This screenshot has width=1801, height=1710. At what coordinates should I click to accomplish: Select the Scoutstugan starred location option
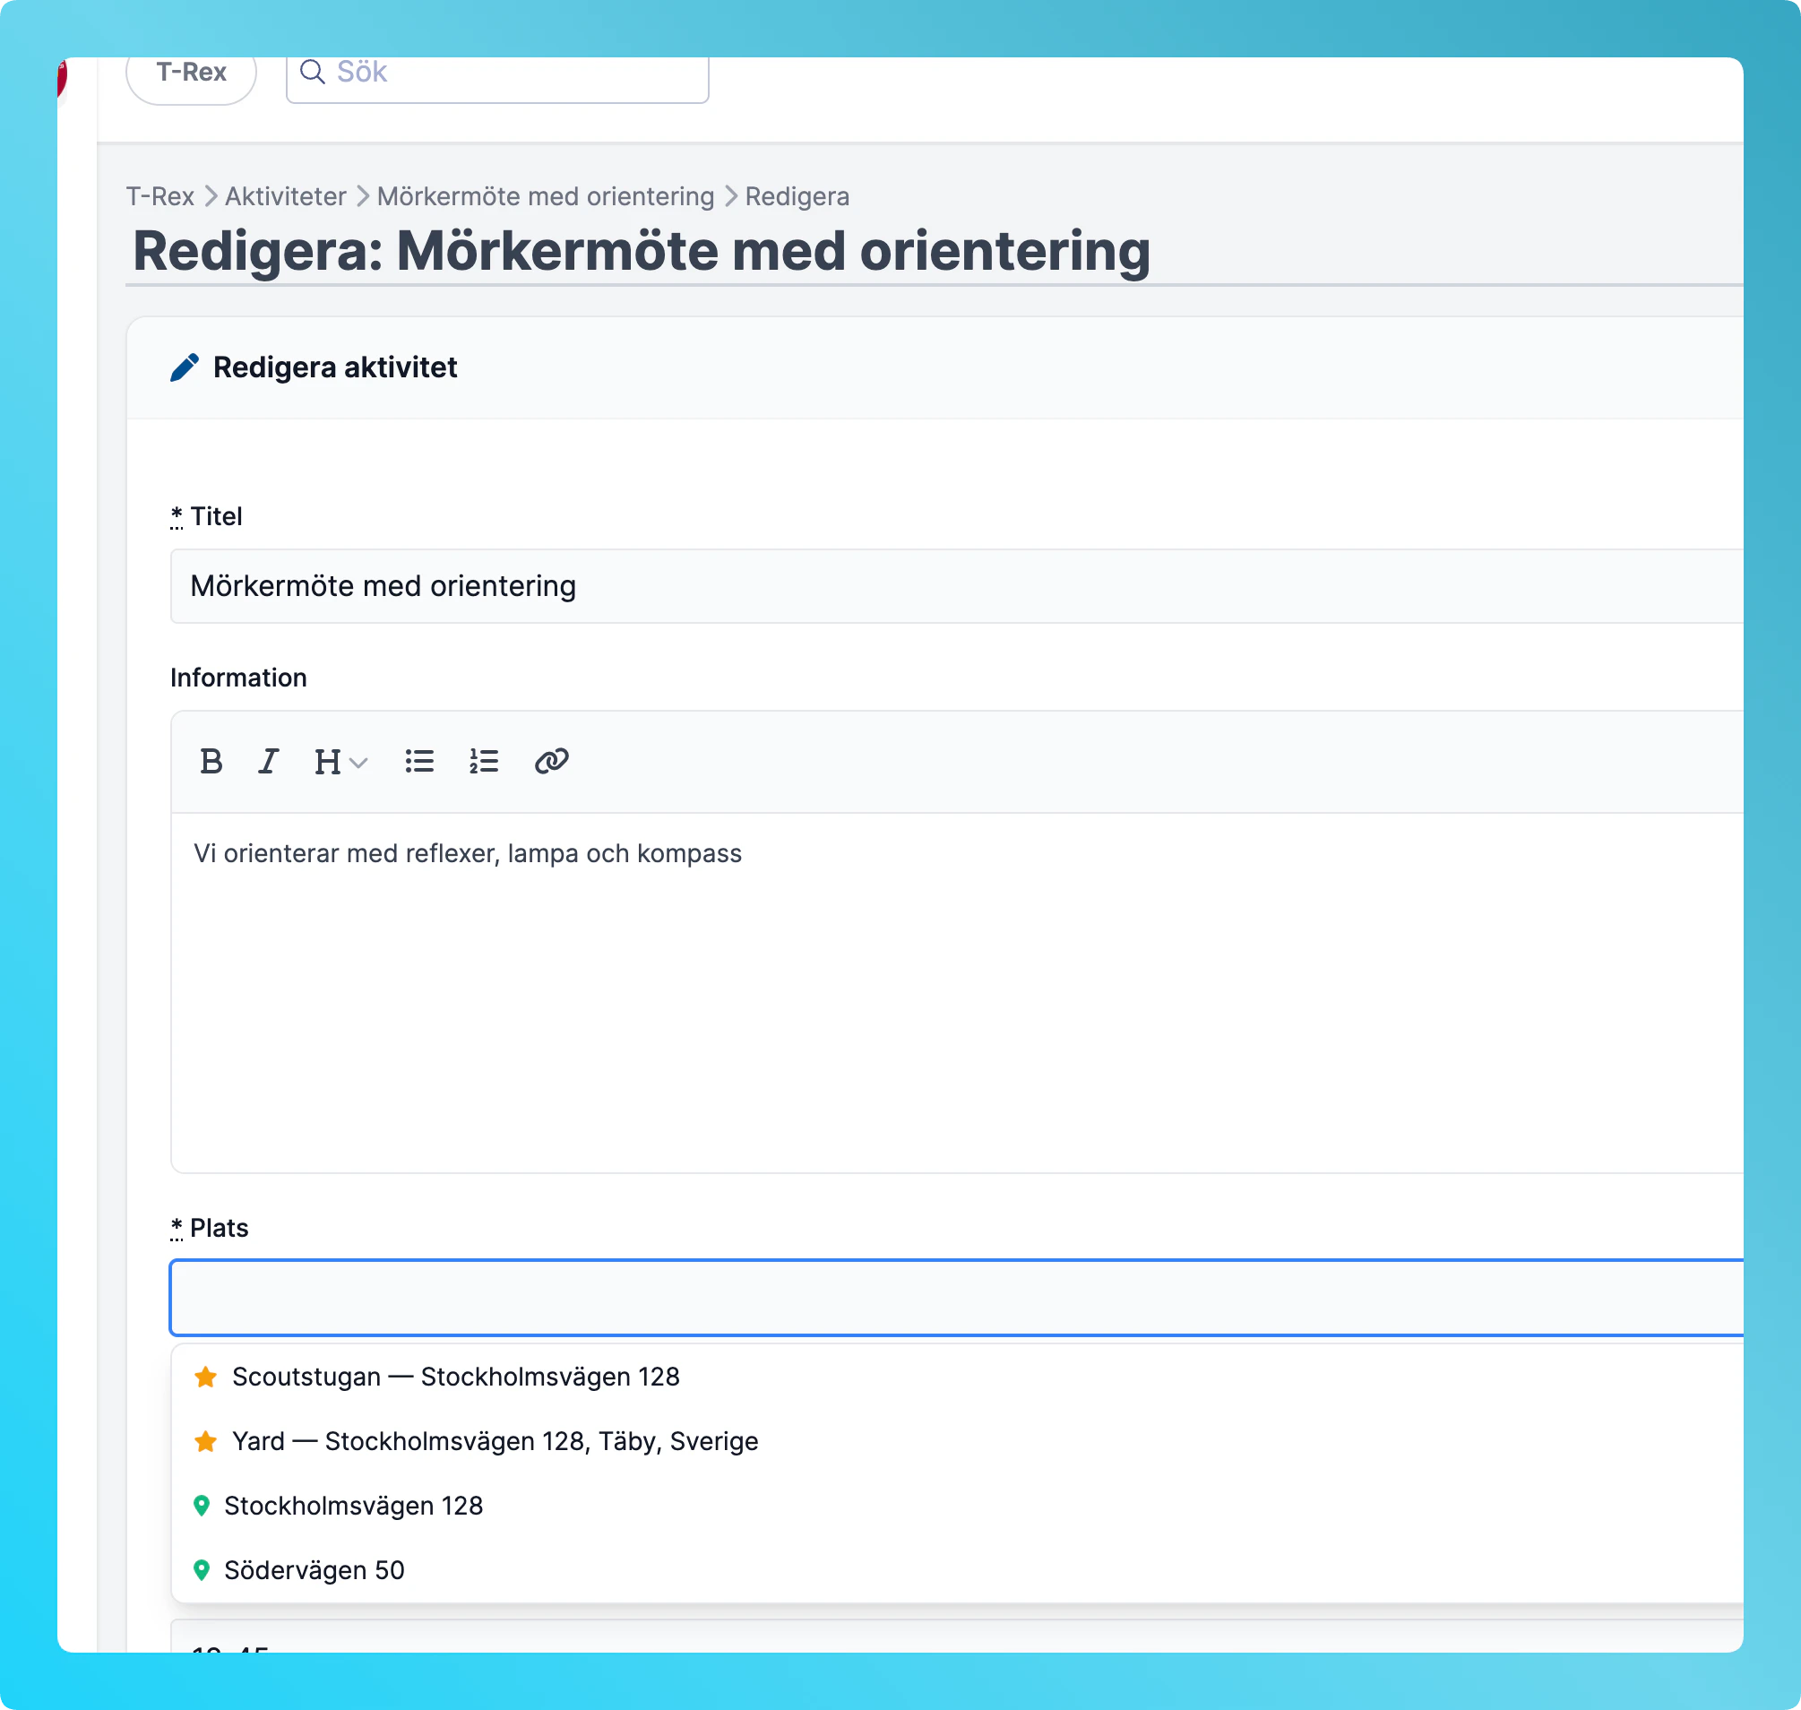pyautogui.click(x=456, y=1377)
